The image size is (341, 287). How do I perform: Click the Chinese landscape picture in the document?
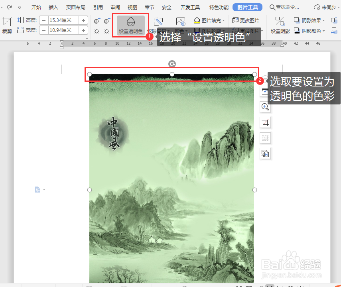click(x=171, y=178)
